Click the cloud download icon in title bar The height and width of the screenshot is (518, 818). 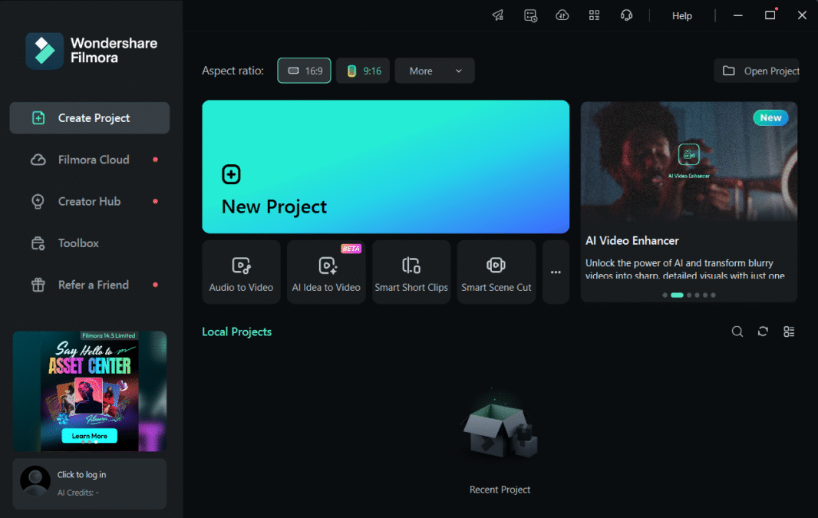pyautogui.click(x=562, y=15)
